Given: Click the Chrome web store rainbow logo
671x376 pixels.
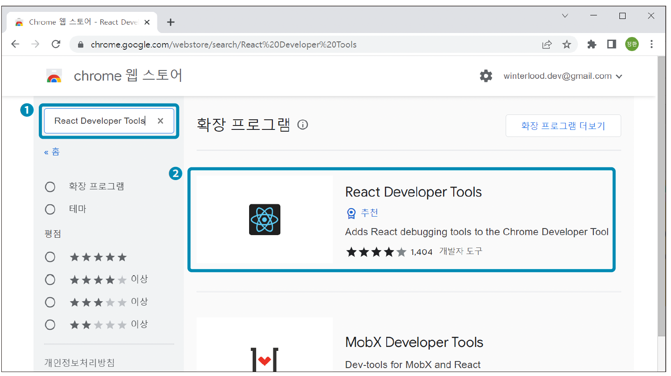Looking at the screenshot, I should tap(54, 76).
